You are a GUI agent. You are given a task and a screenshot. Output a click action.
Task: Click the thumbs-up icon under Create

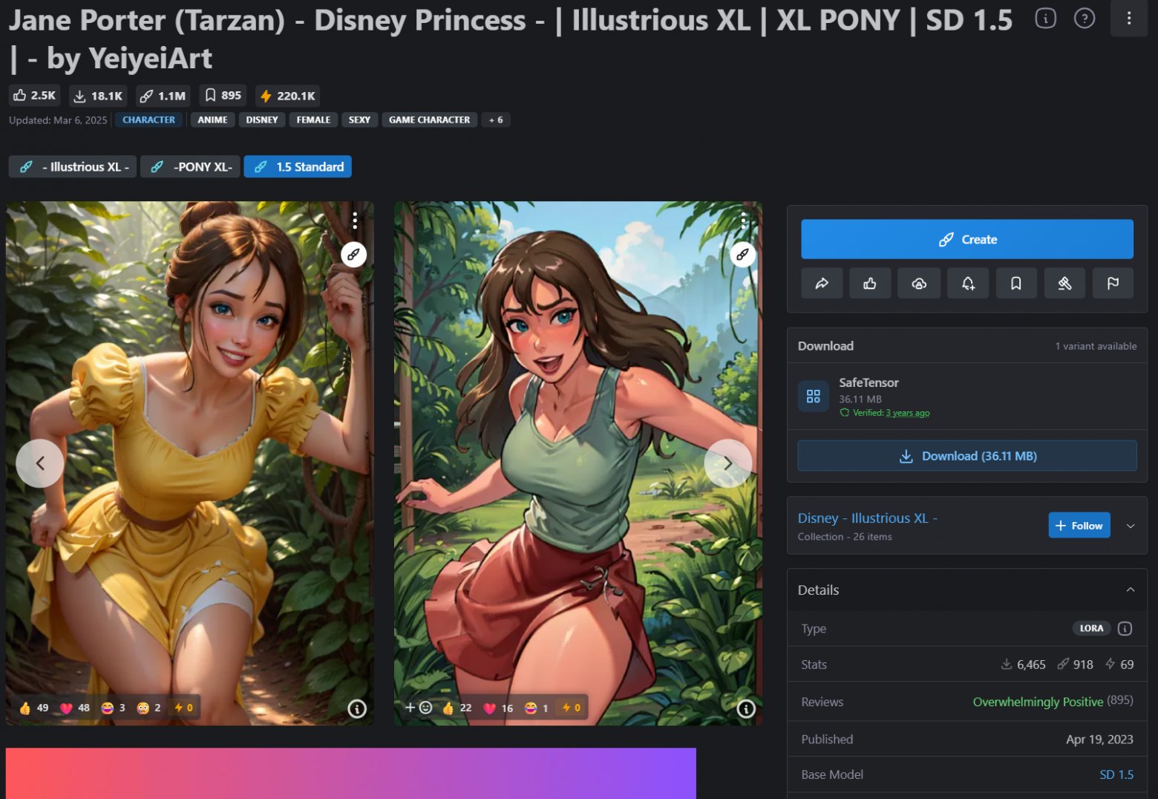[x=870, y=283]
